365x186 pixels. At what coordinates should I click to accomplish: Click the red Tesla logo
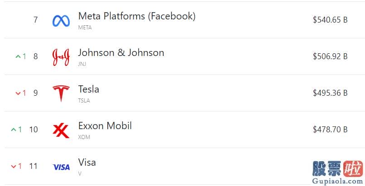[x=61, y=93]
